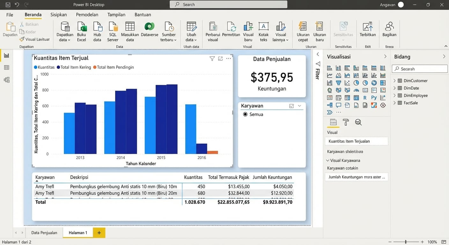The height and width of the screenshot is (245, 449).
Task: Open the model view in left sidebar
Action: pyautogui.click(x=6, y=80)
